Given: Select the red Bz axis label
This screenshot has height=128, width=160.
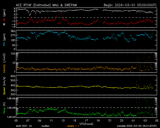Looking at the screenshot, I should click(4, 20).
